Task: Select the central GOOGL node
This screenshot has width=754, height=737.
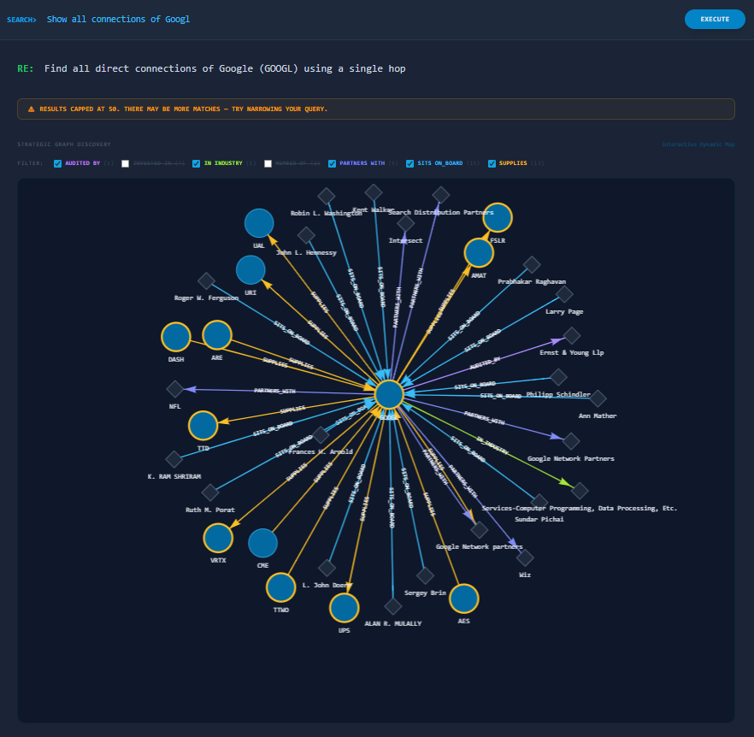Action: (389, 394)
